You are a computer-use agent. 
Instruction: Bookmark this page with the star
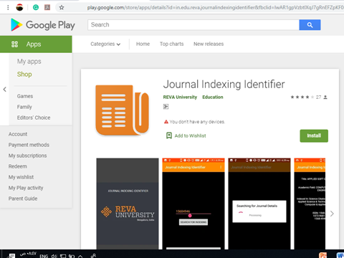pos(62,8)
